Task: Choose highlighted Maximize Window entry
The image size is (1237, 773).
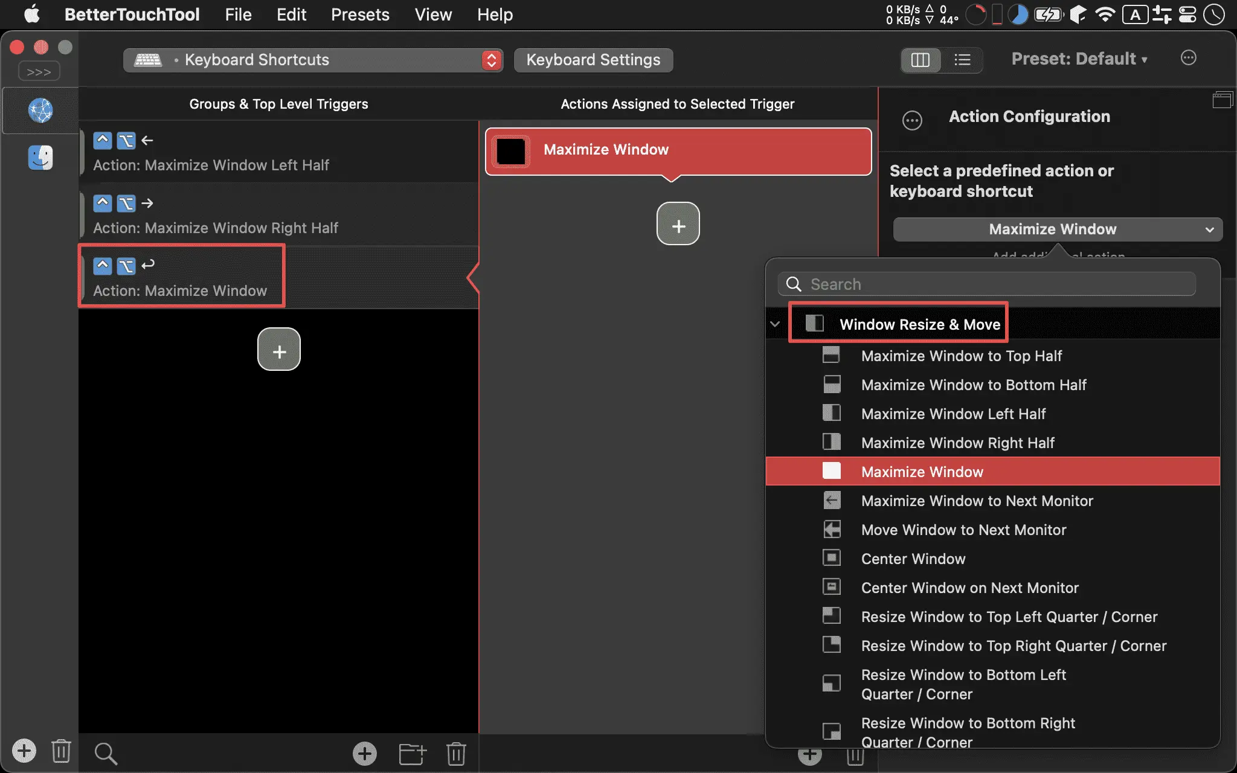Action: pos(993,472)
